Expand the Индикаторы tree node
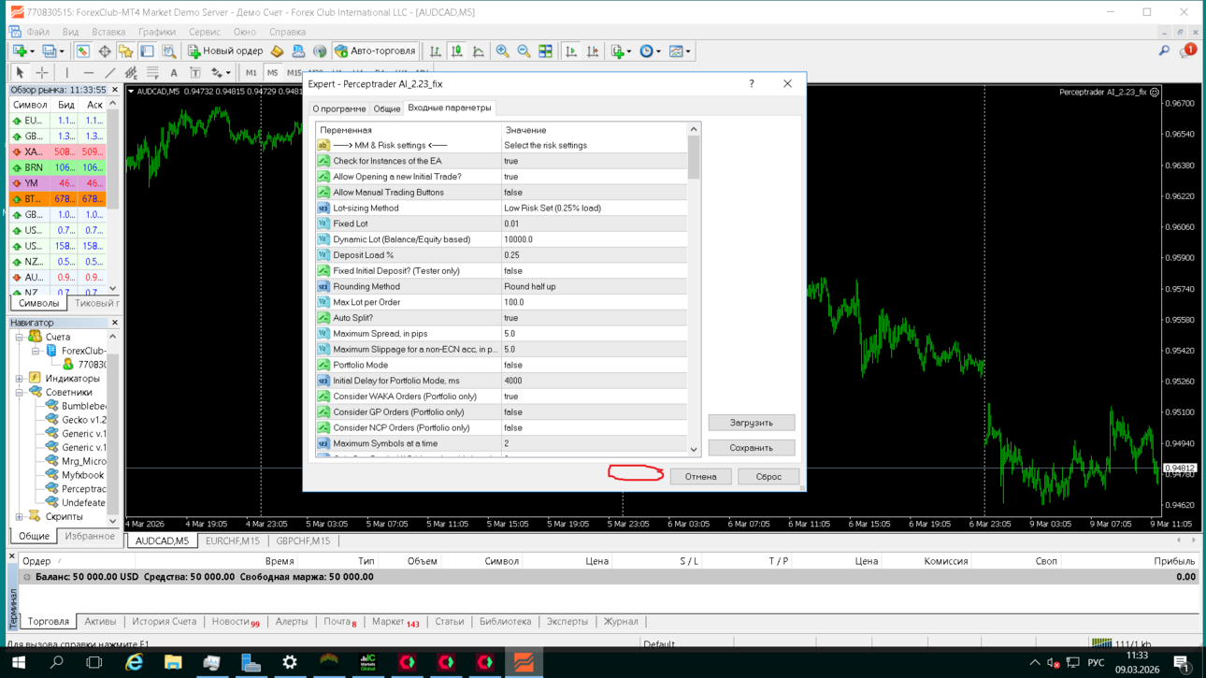This screenshot has width=1206, height=678. click(x=20, y=379)
